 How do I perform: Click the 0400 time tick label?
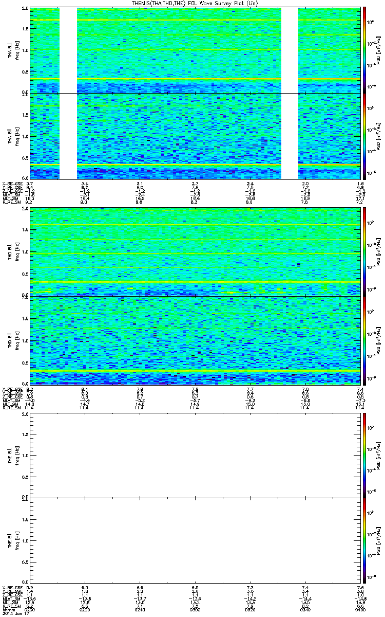click(360, 609)
